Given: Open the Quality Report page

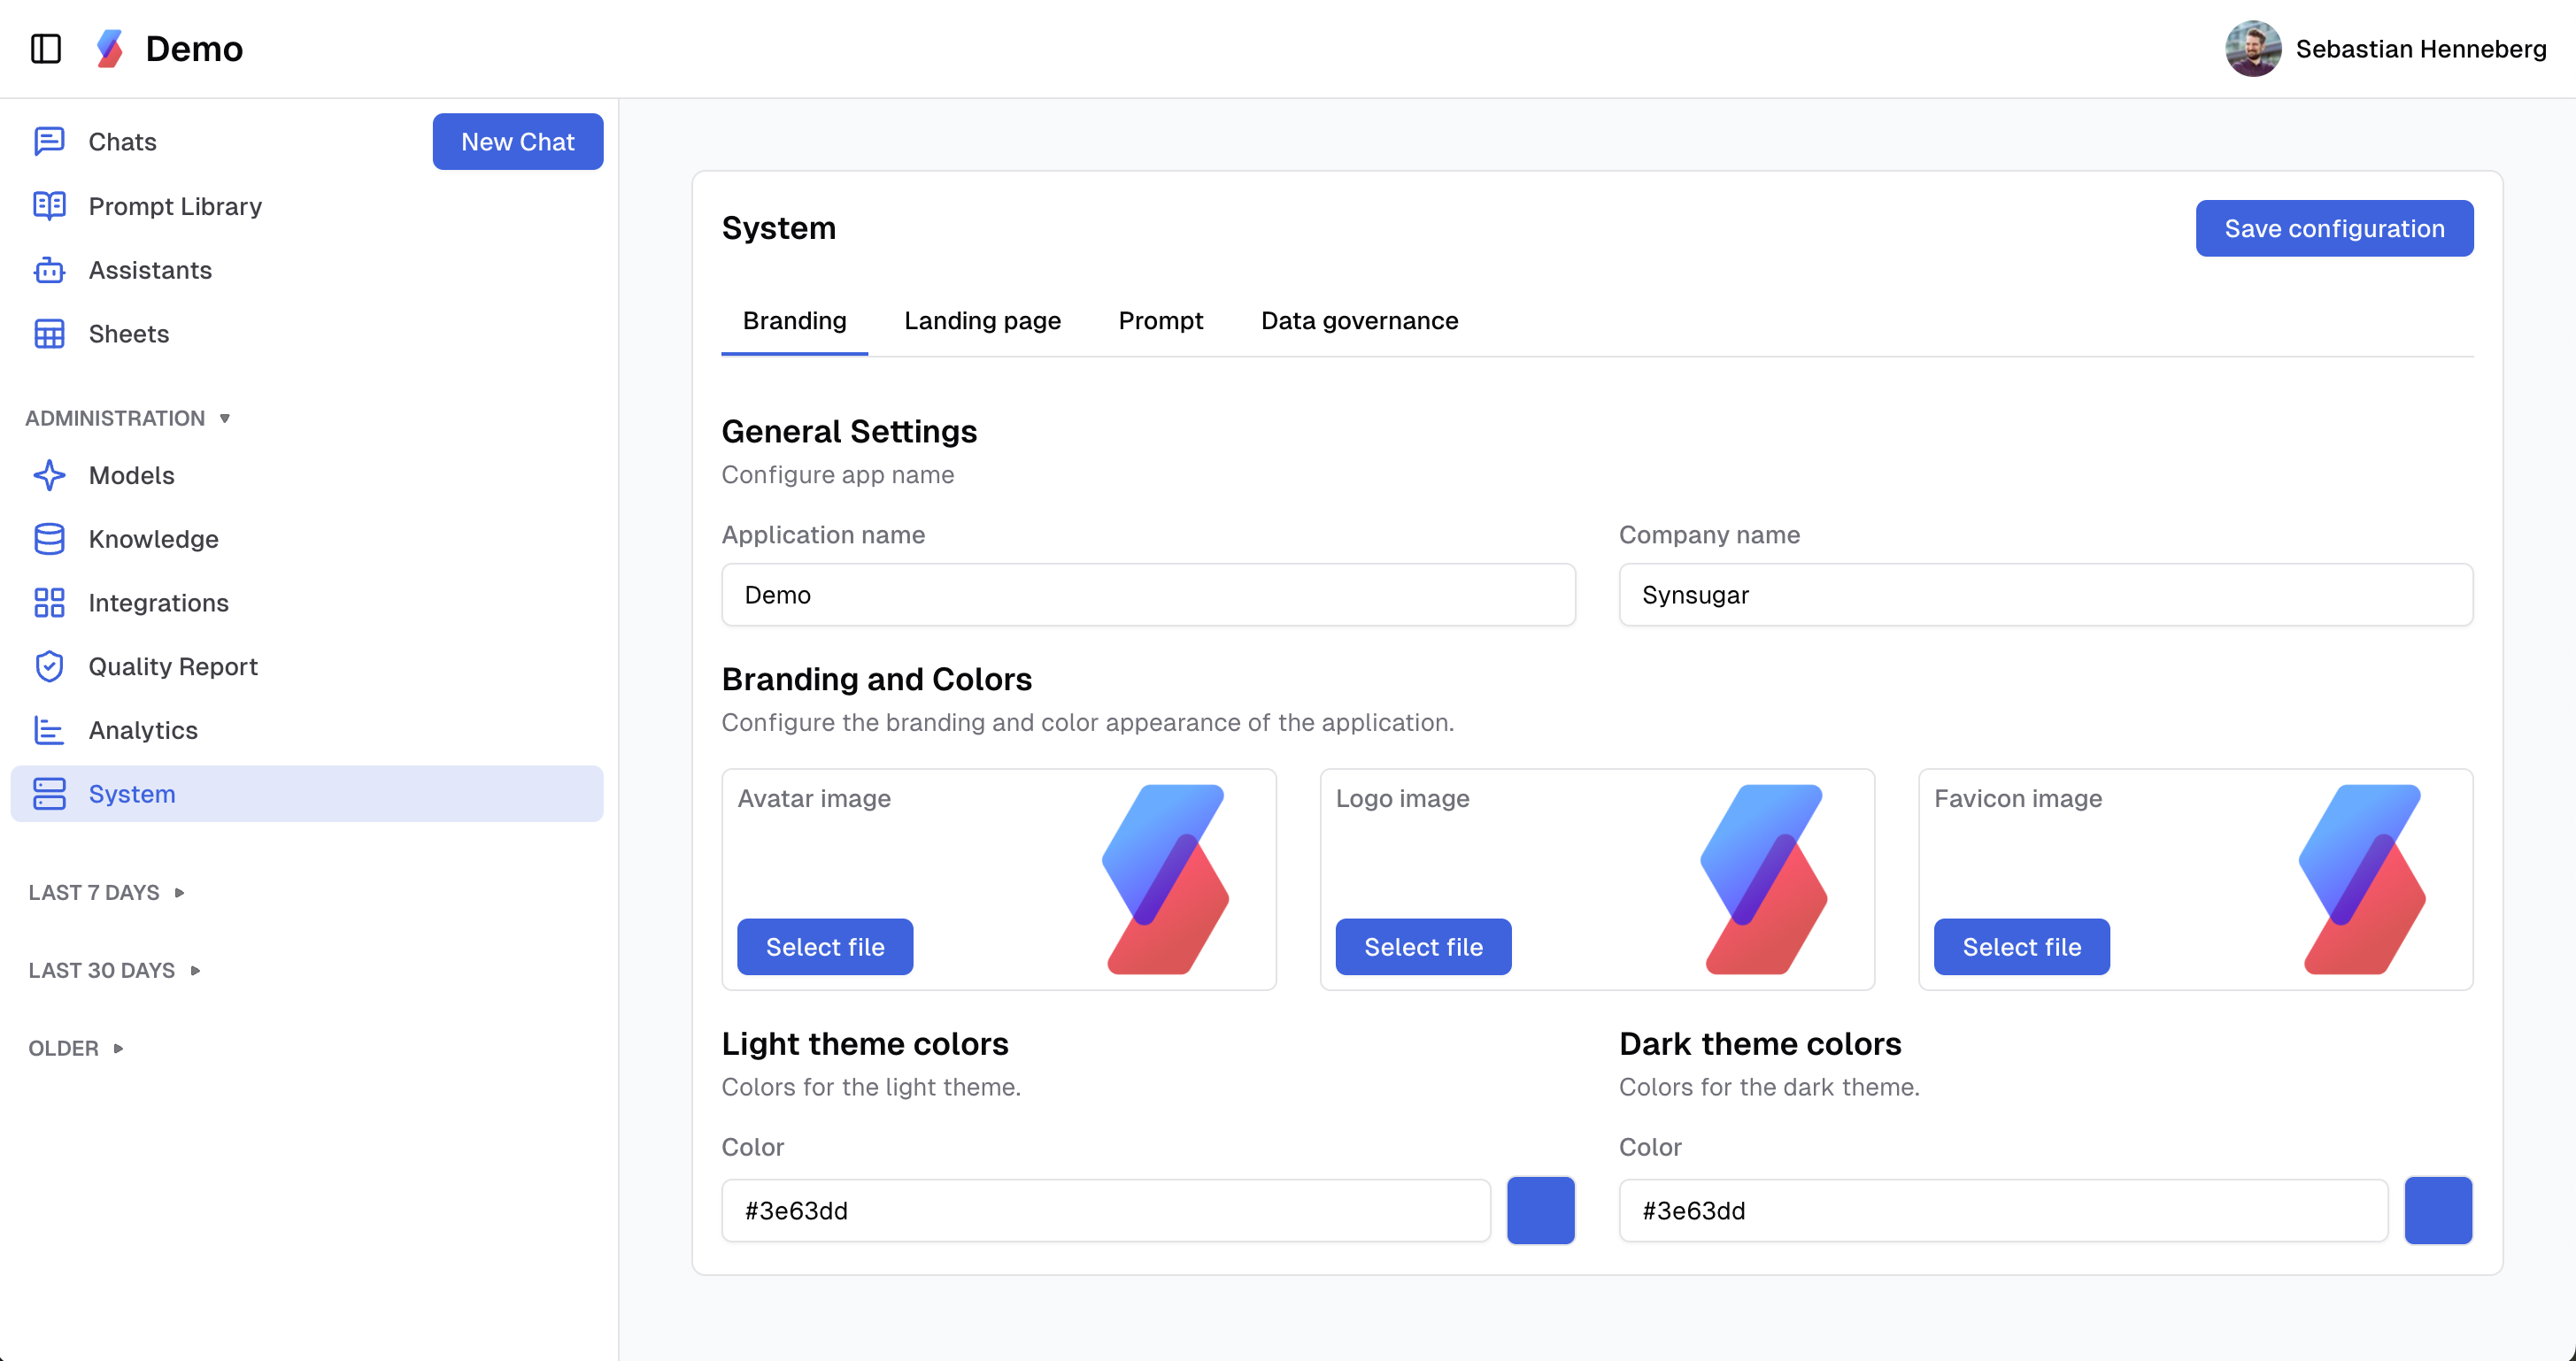Looking at the screenshot, I should (x=173, y=666).
